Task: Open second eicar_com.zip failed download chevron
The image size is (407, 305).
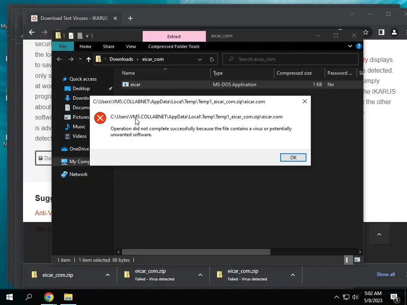Action: [200, 275]
